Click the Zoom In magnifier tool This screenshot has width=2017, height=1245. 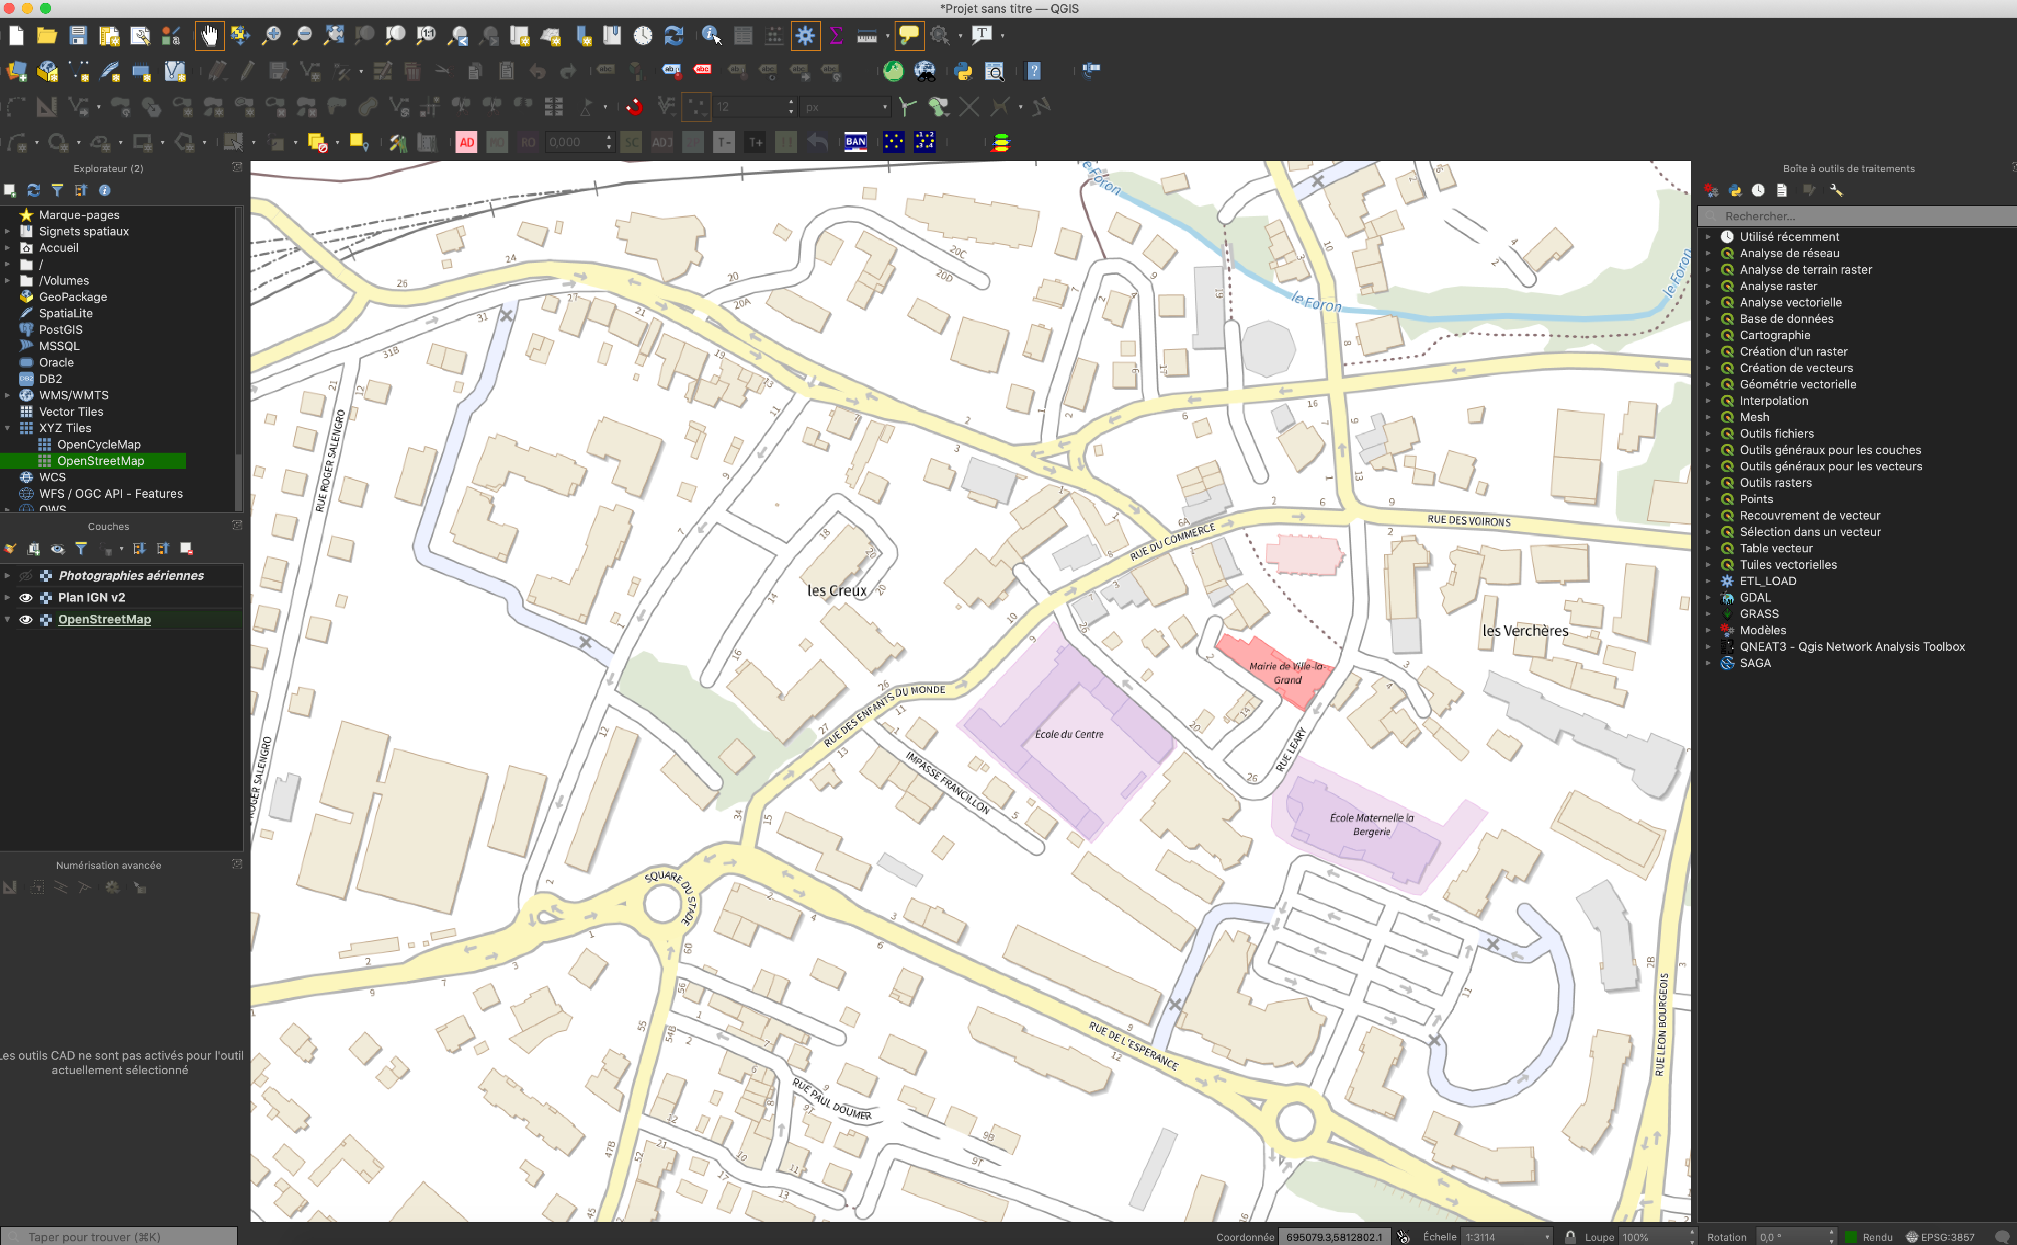(271, 36)
